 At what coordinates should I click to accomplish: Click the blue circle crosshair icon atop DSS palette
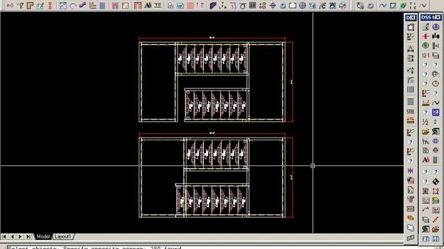click(436, 27)
